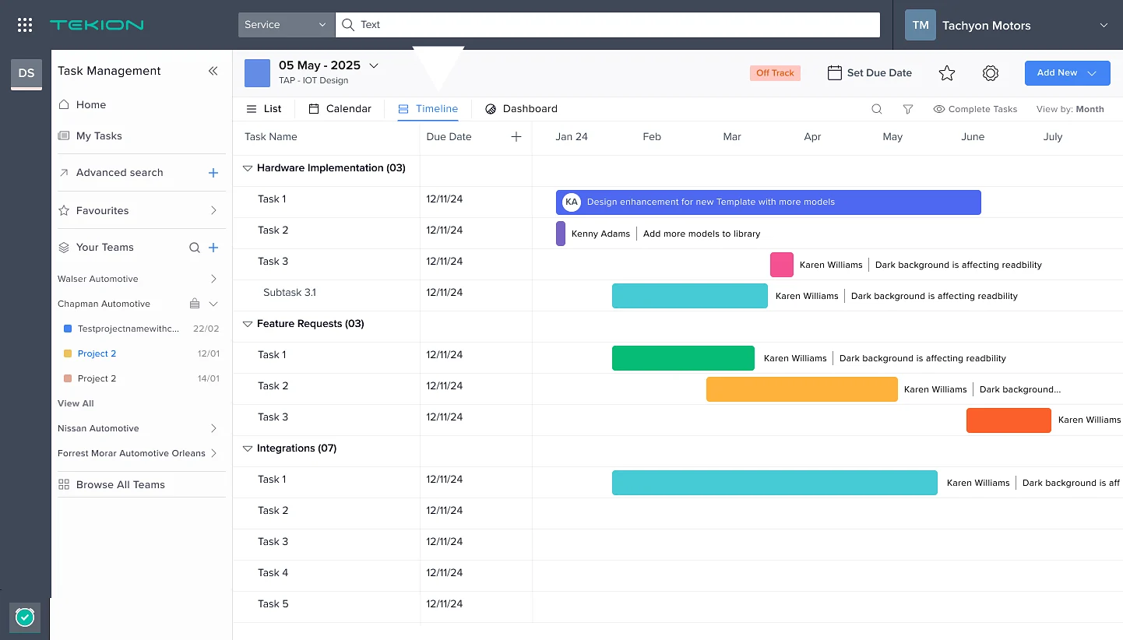This screenshot has height=640, width=1123.
Task: Switch to the Calendar view tab
Action: point(340,109)
